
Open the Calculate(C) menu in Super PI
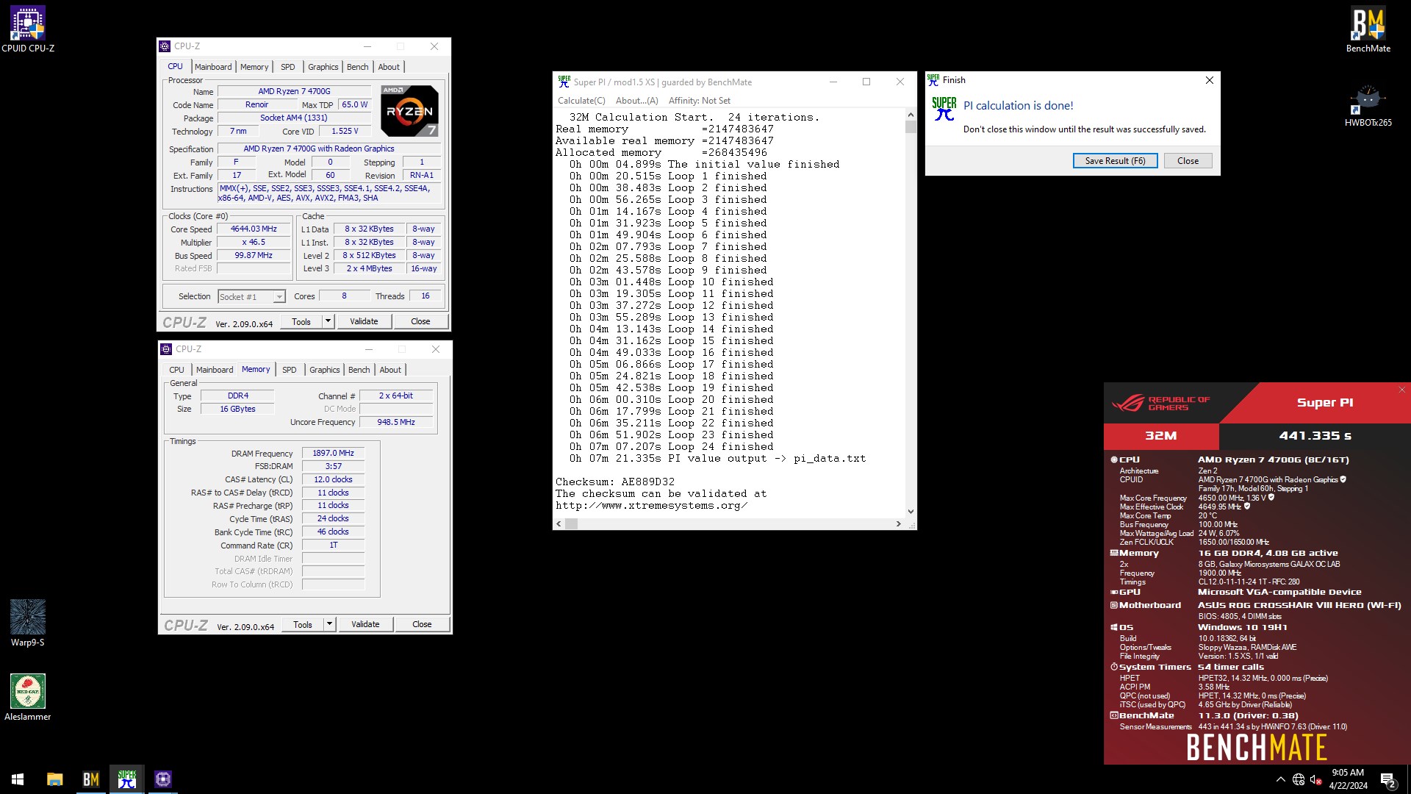581,101
